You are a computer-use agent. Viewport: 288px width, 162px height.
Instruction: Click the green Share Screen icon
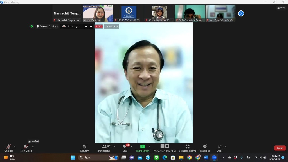tap(143, 146)
